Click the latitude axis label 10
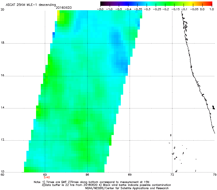 tap(2, 172)
